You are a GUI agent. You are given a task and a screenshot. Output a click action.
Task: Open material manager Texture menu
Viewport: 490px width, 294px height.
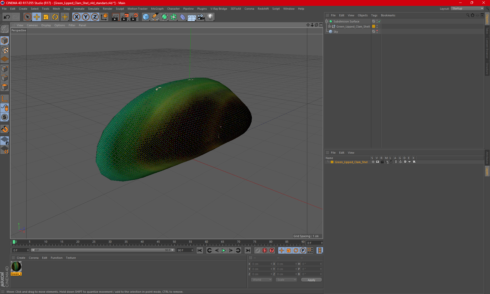(71, 258)
